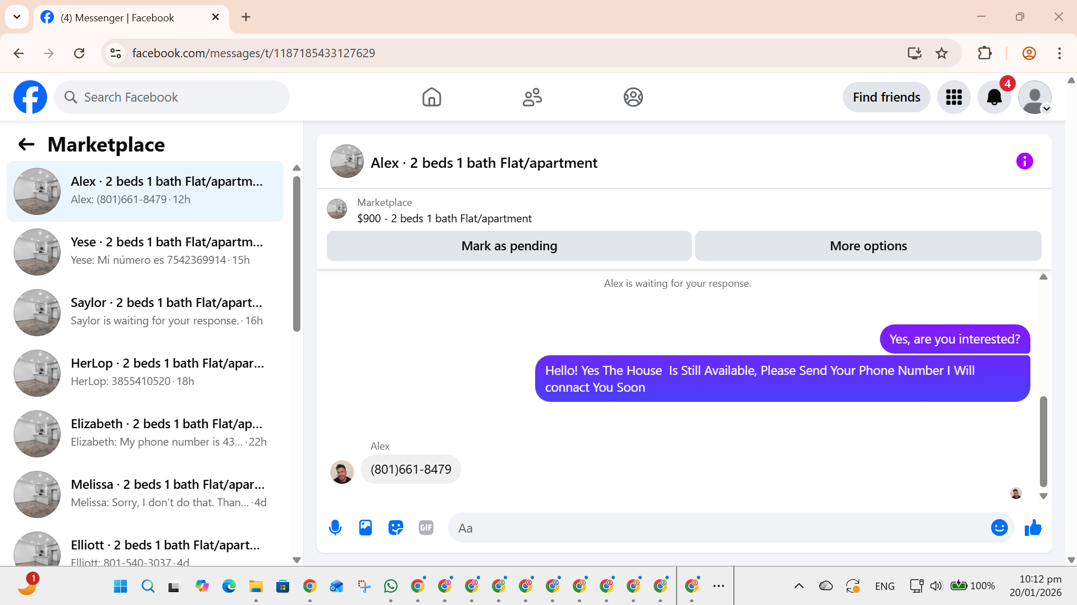Open Elizabeth conversation in chat list
The width and height of the screenshot is (1077, 605).
(145, 434)
